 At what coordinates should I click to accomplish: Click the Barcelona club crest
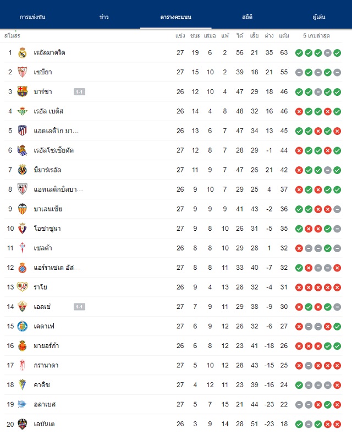point(23,92)
